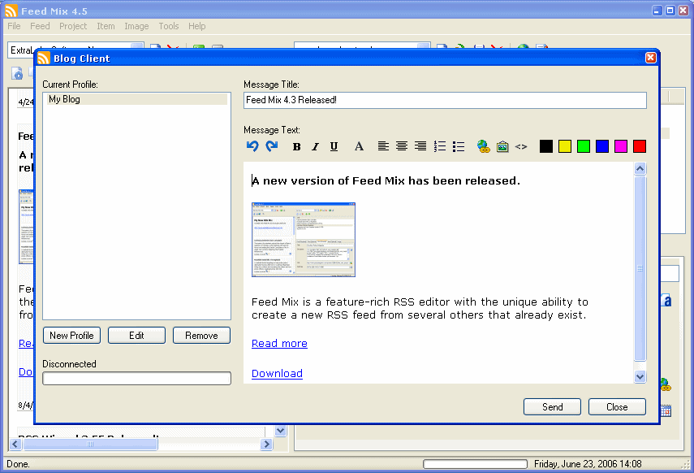694x473 pixels.
Task: Pick the yellow text color
Action: 565,146
